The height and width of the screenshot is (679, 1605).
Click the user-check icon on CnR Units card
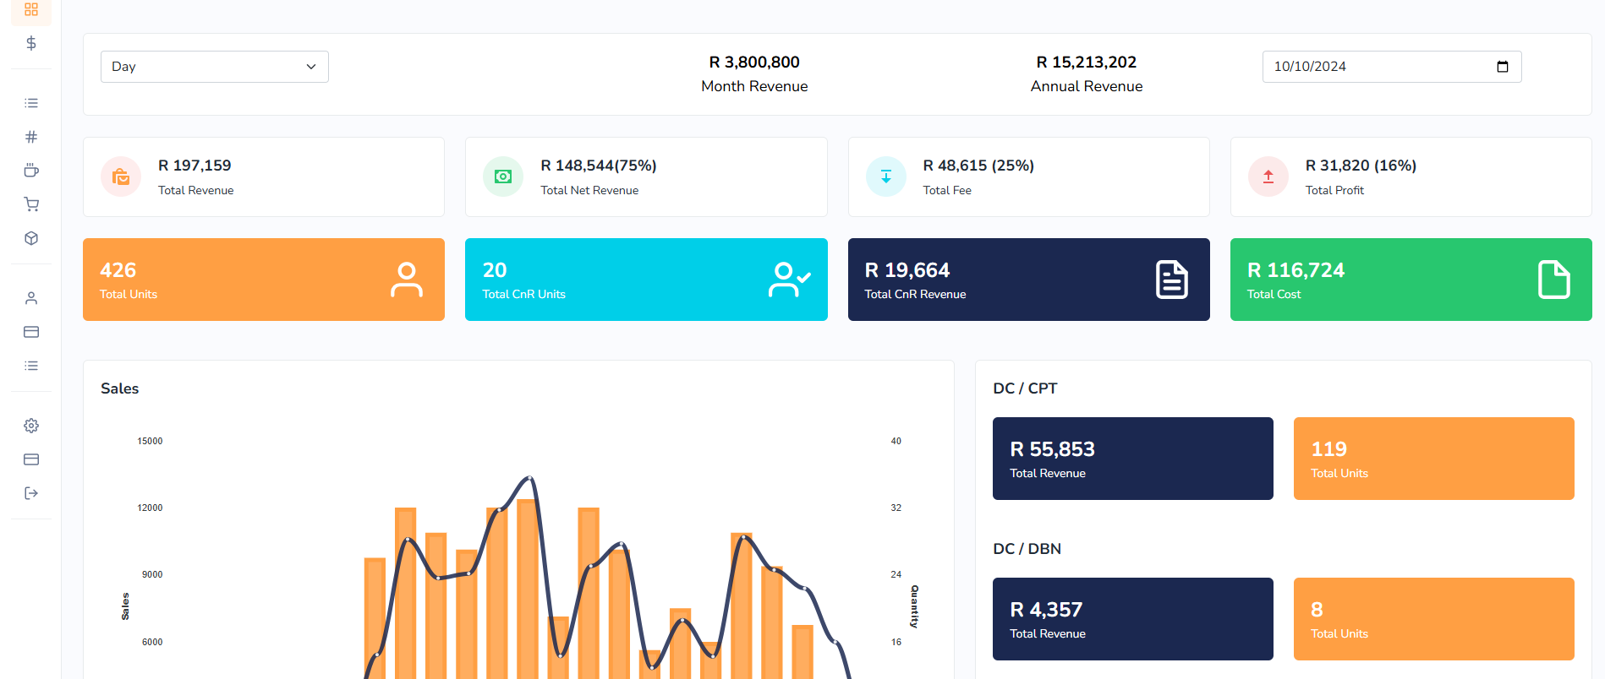tap(790, 280)
